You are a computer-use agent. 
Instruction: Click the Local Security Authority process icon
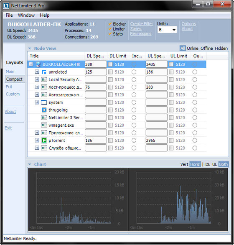coord(44,79)
